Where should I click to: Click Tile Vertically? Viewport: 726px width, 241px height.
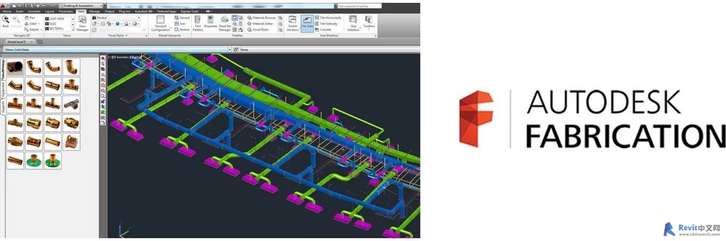[326, 23]
